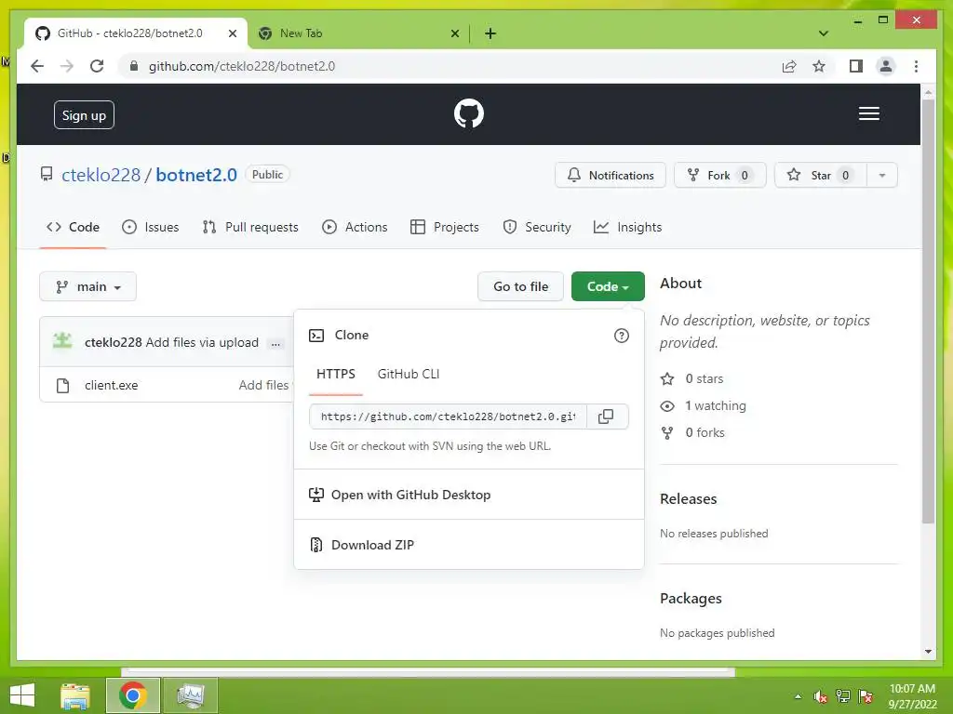Open the hamburger menu in GitHub header
This screenshot has width=953, height=714.
point(868,113)
